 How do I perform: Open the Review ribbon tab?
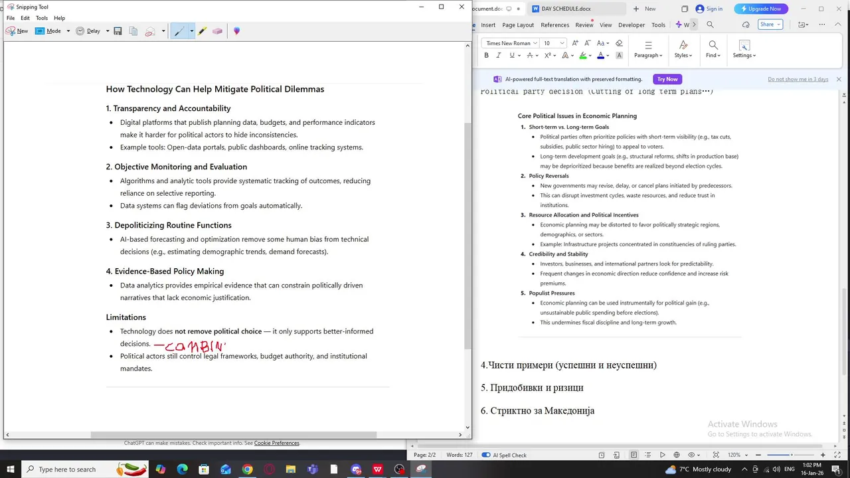tap(584, 25)
